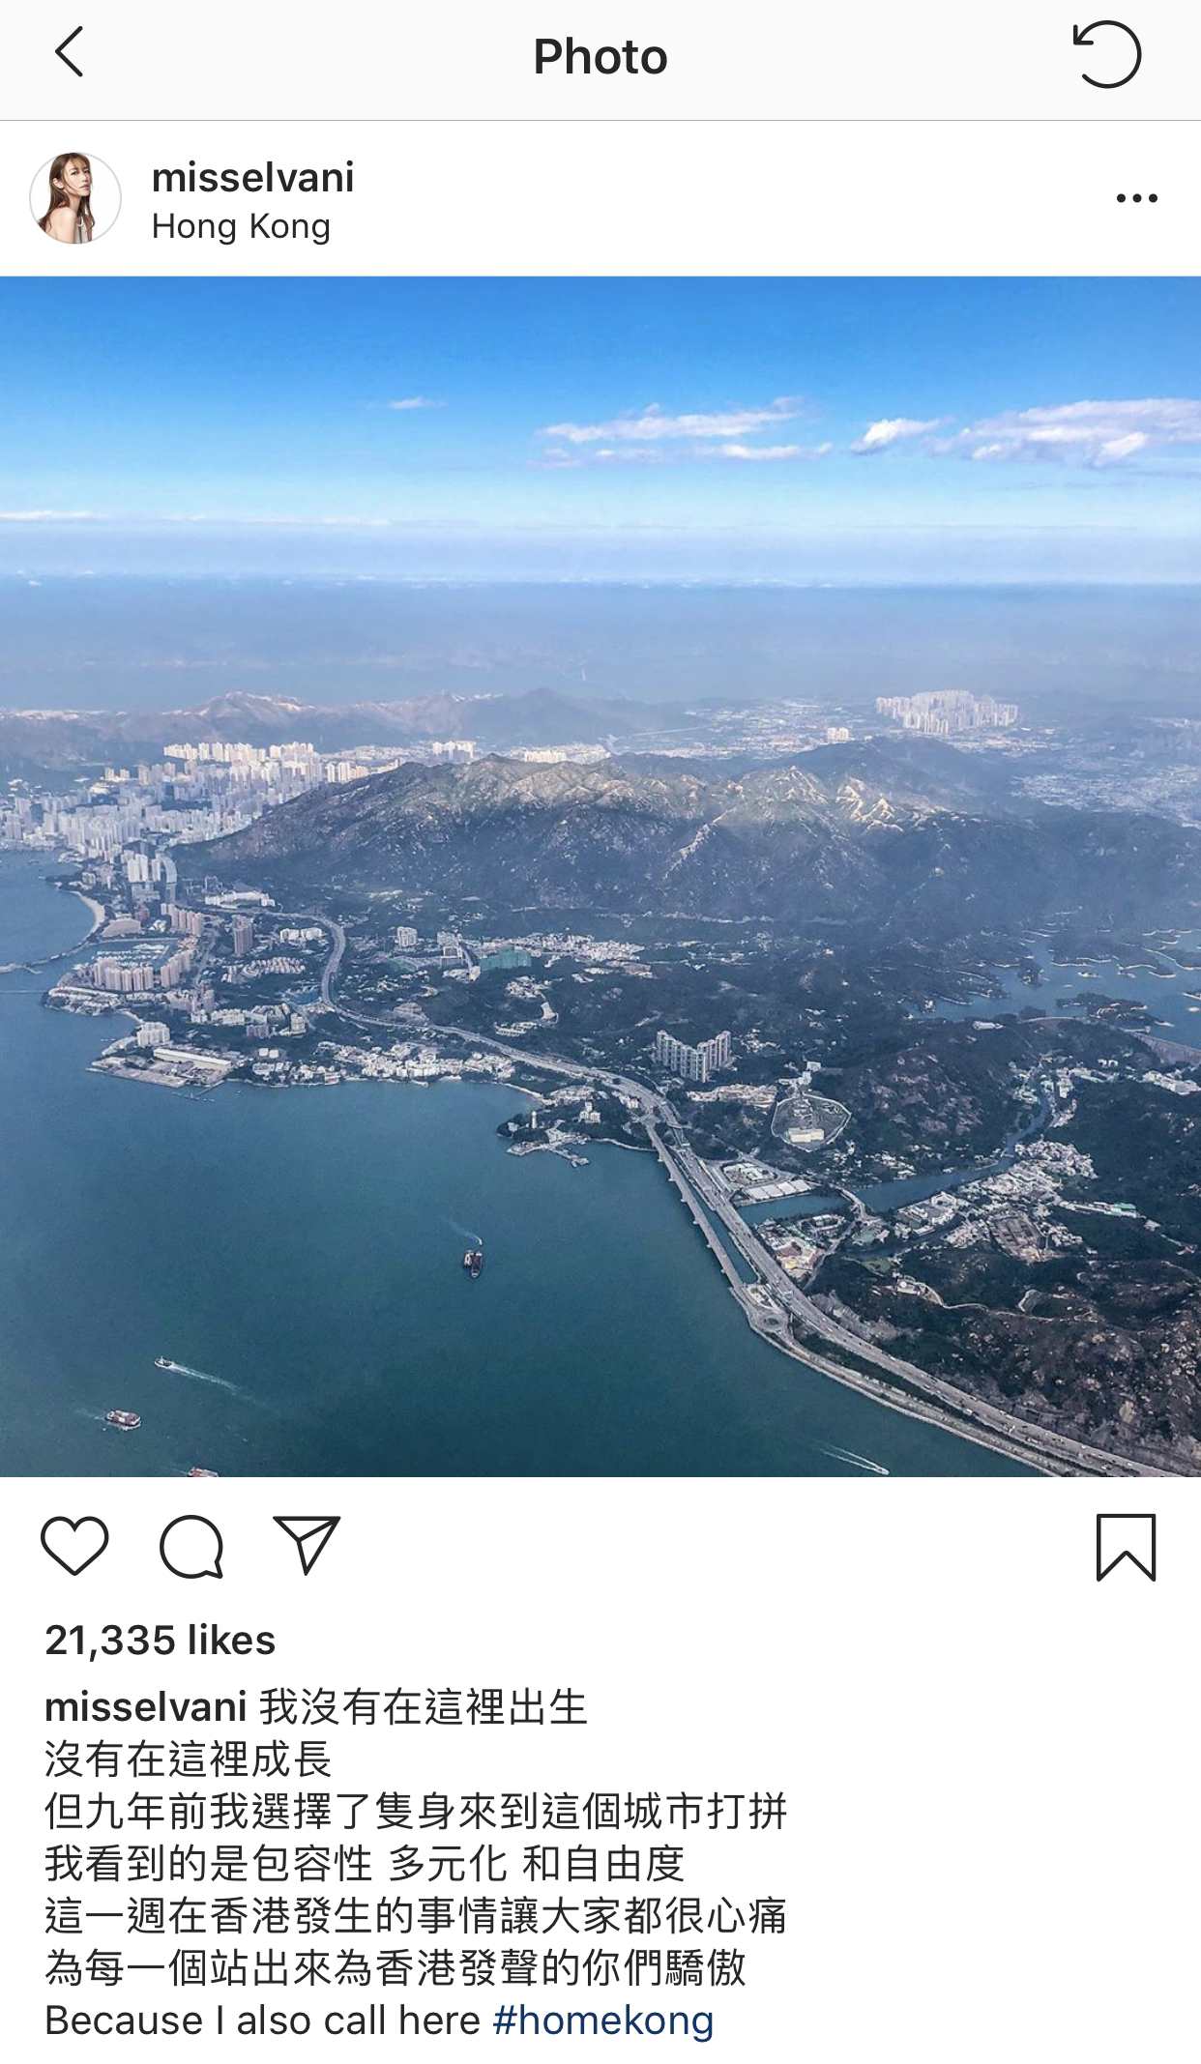Open comments via the speech bubble icon
Image resolution: width=1201 pixels, height=2064 pixels.
pos(191,1547)
